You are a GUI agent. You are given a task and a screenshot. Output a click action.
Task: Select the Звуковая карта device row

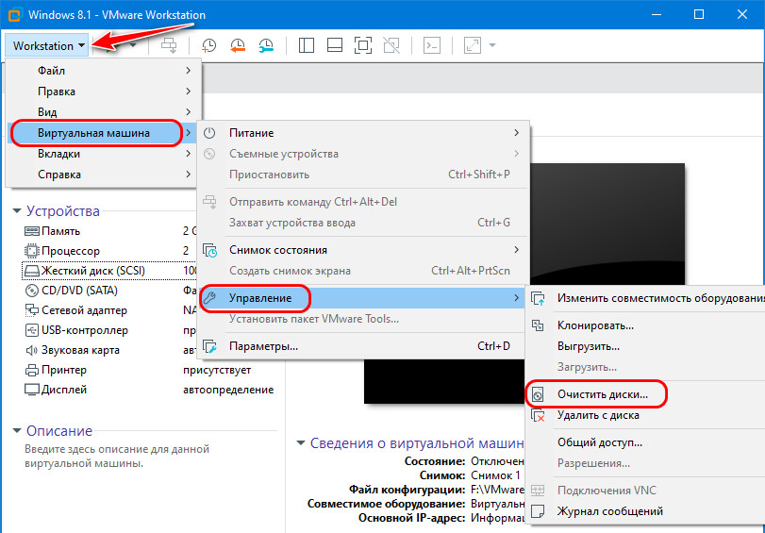(109, 350)
